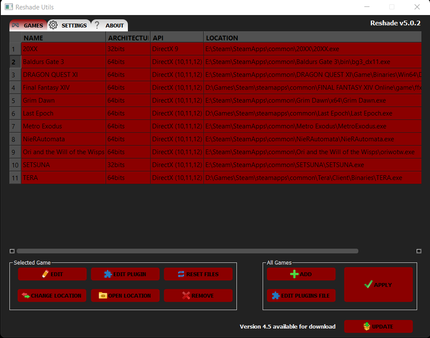
Task: Select the TERA name cell
Action: [x=64, y=178]
